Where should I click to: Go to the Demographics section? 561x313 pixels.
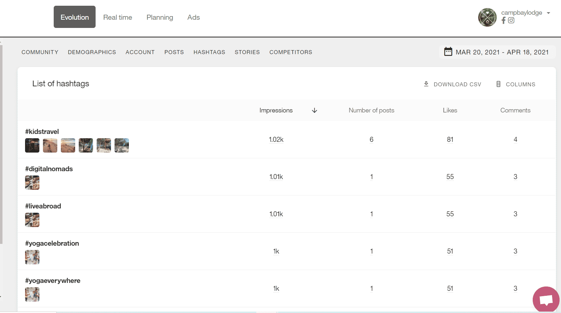coord(92,52)
